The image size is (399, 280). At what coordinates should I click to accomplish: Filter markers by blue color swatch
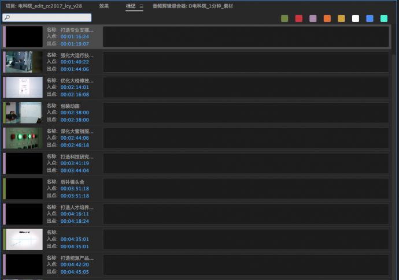click(x=370, y=18)
